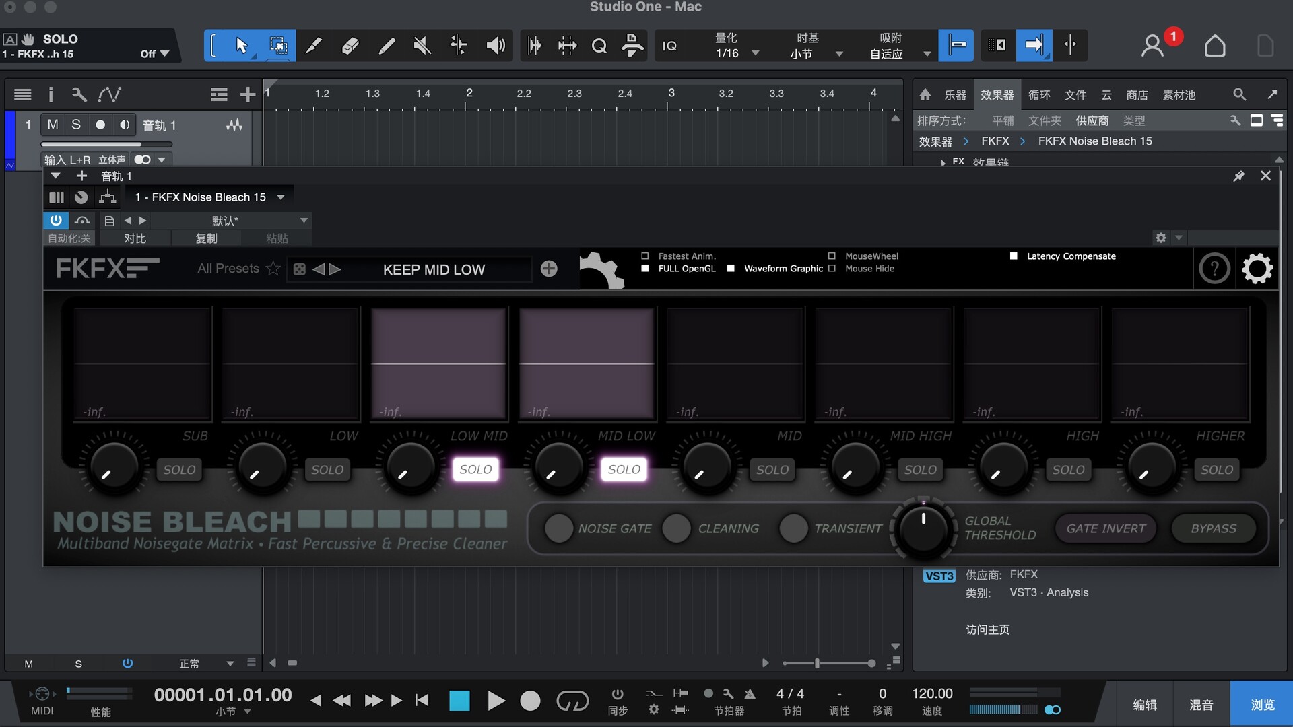1293x727 pixels.
Task: Select the Eraser tool in toolbar
Action: pyautogui.click(x=350, y=46)
